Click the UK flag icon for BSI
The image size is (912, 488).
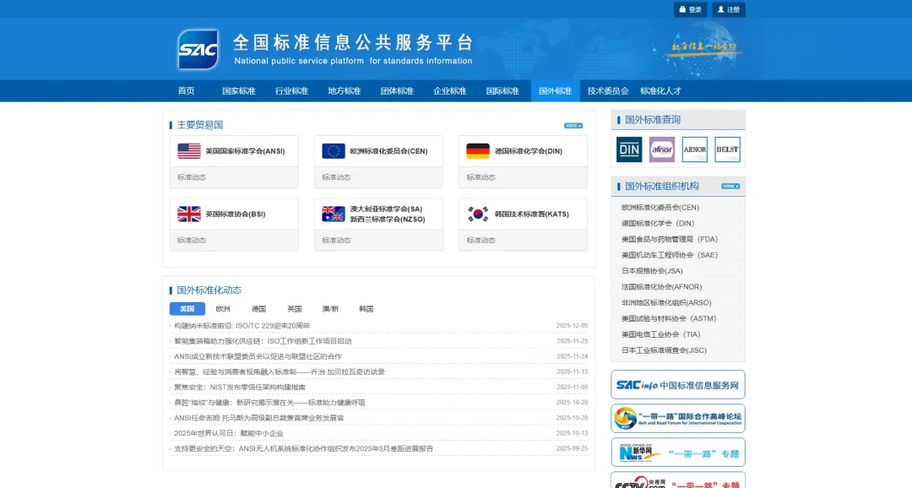(x=189, y=214)
